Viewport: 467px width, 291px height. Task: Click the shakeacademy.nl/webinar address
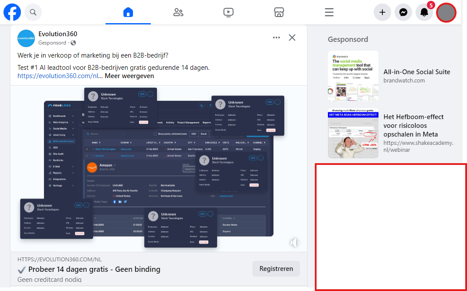tap(419, 146)
